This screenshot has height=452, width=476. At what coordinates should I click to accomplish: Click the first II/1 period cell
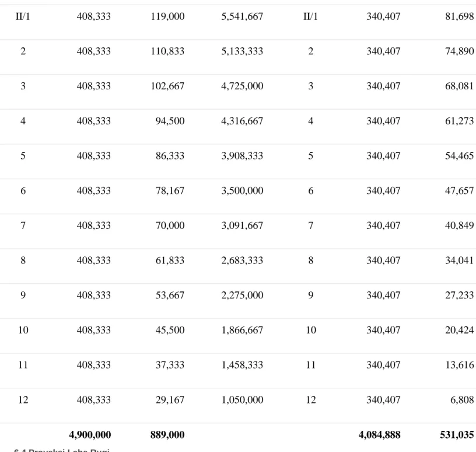tap(23, 16)
